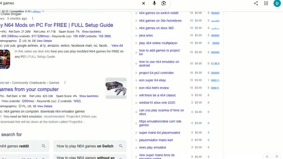Open the 'play n64 online multiplayer' keyword link
283x159 pixels.
pyautogui.click(x=158, y=43)
